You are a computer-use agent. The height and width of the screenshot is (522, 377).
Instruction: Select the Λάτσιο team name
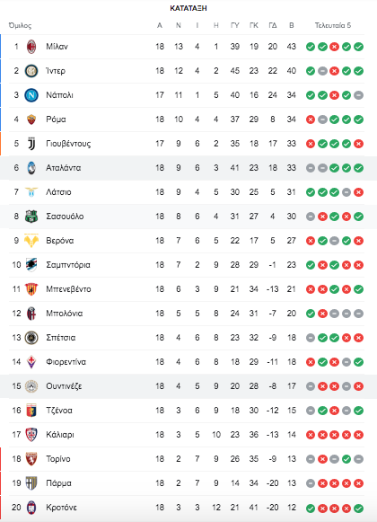[58, 192]
